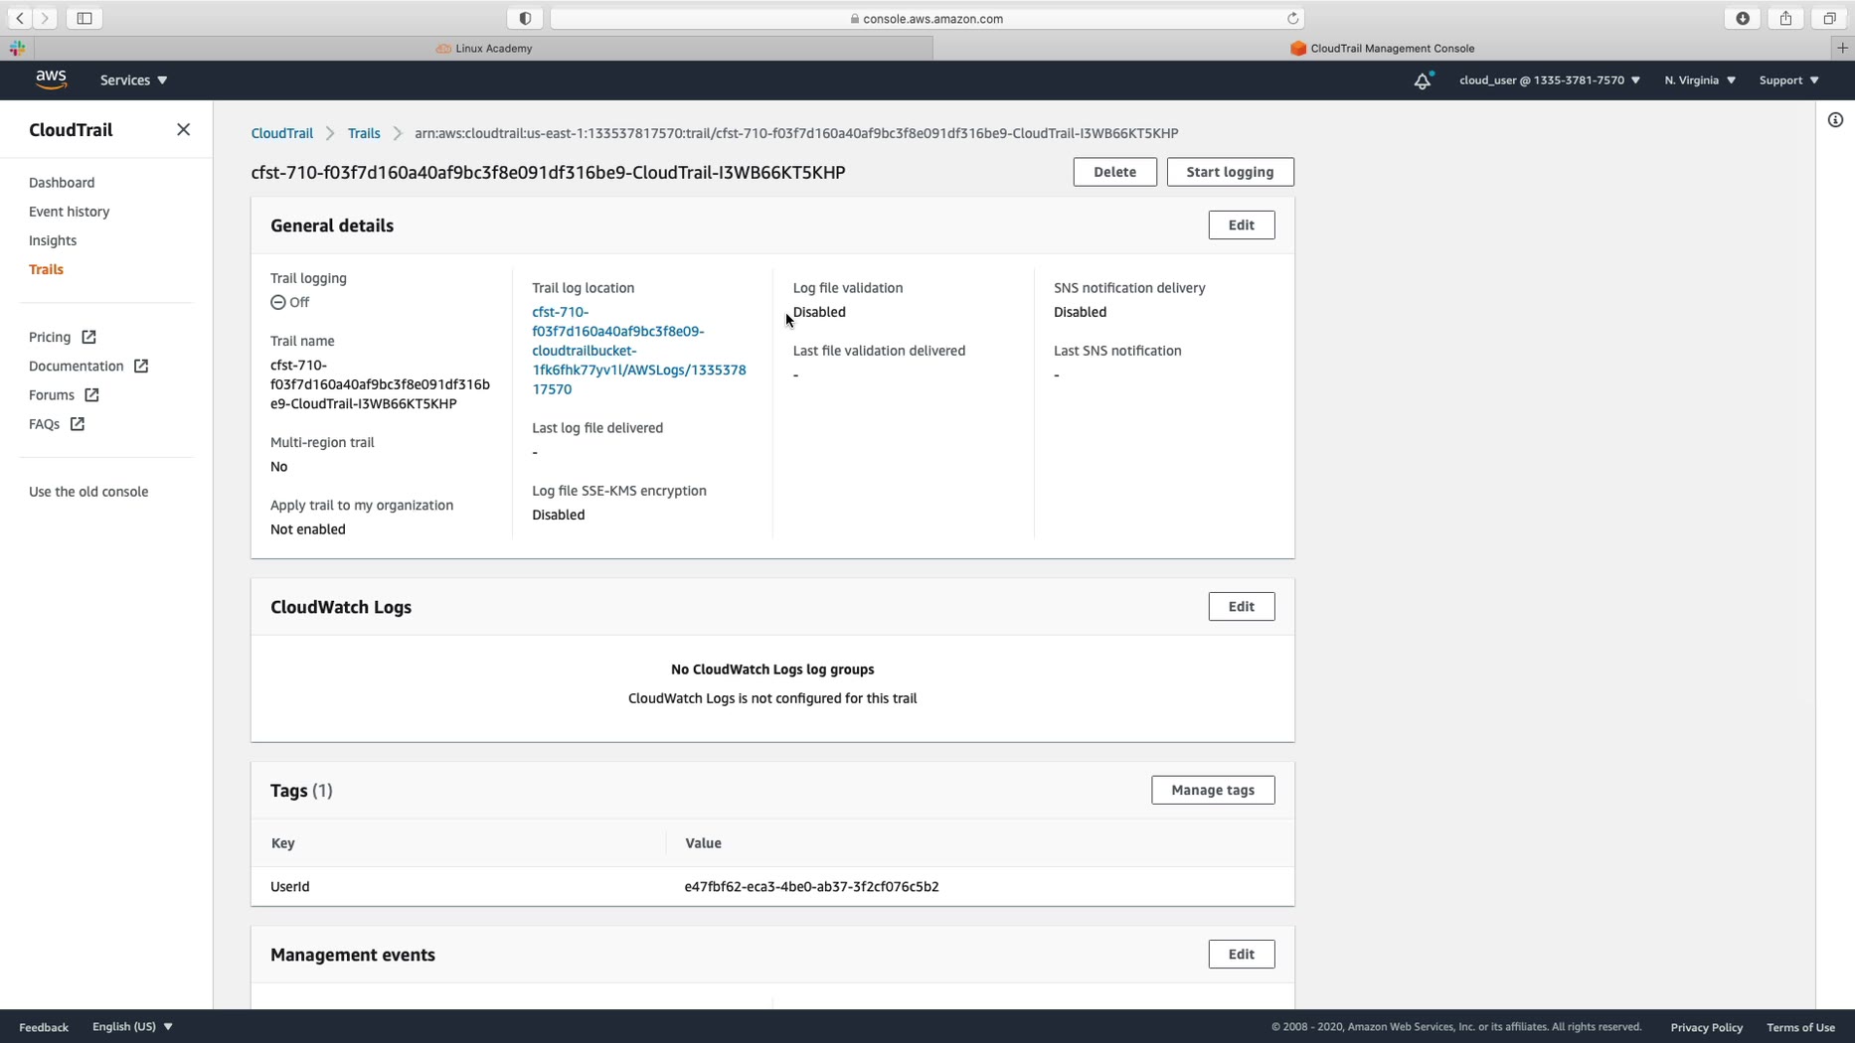
Task: Open the Support dropdown menu
Action: [x=1788, y=80]
